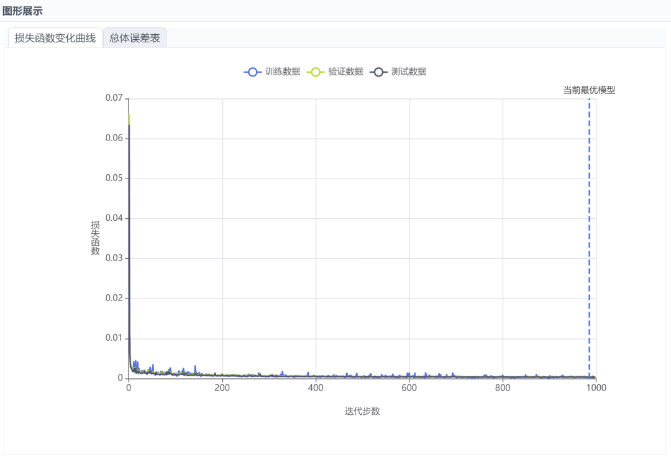
Task: Click the 0.05 y-axis label
Action: (114, 178)
